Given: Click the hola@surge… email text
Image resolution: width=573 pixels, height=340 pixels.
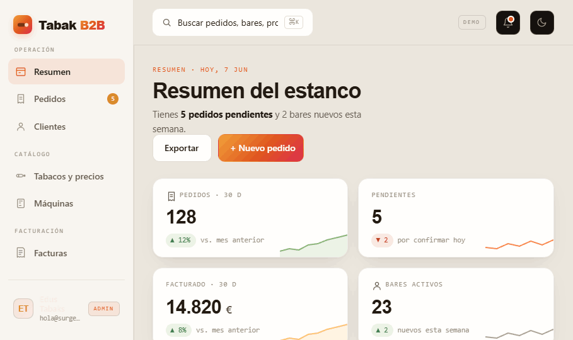Looking at the screenshot, I should click(60, 318).
